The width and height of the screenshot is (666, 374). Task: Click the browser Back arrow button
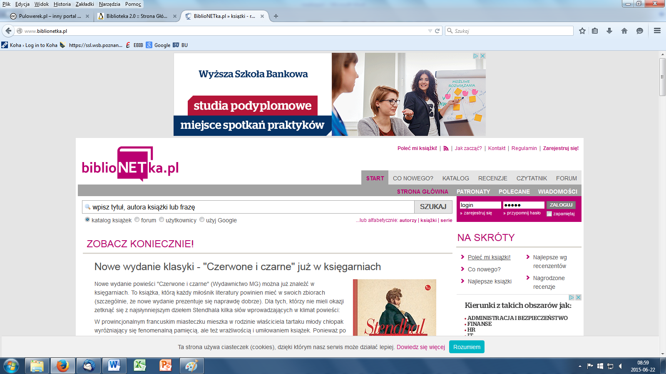click(x=8, y=31)
